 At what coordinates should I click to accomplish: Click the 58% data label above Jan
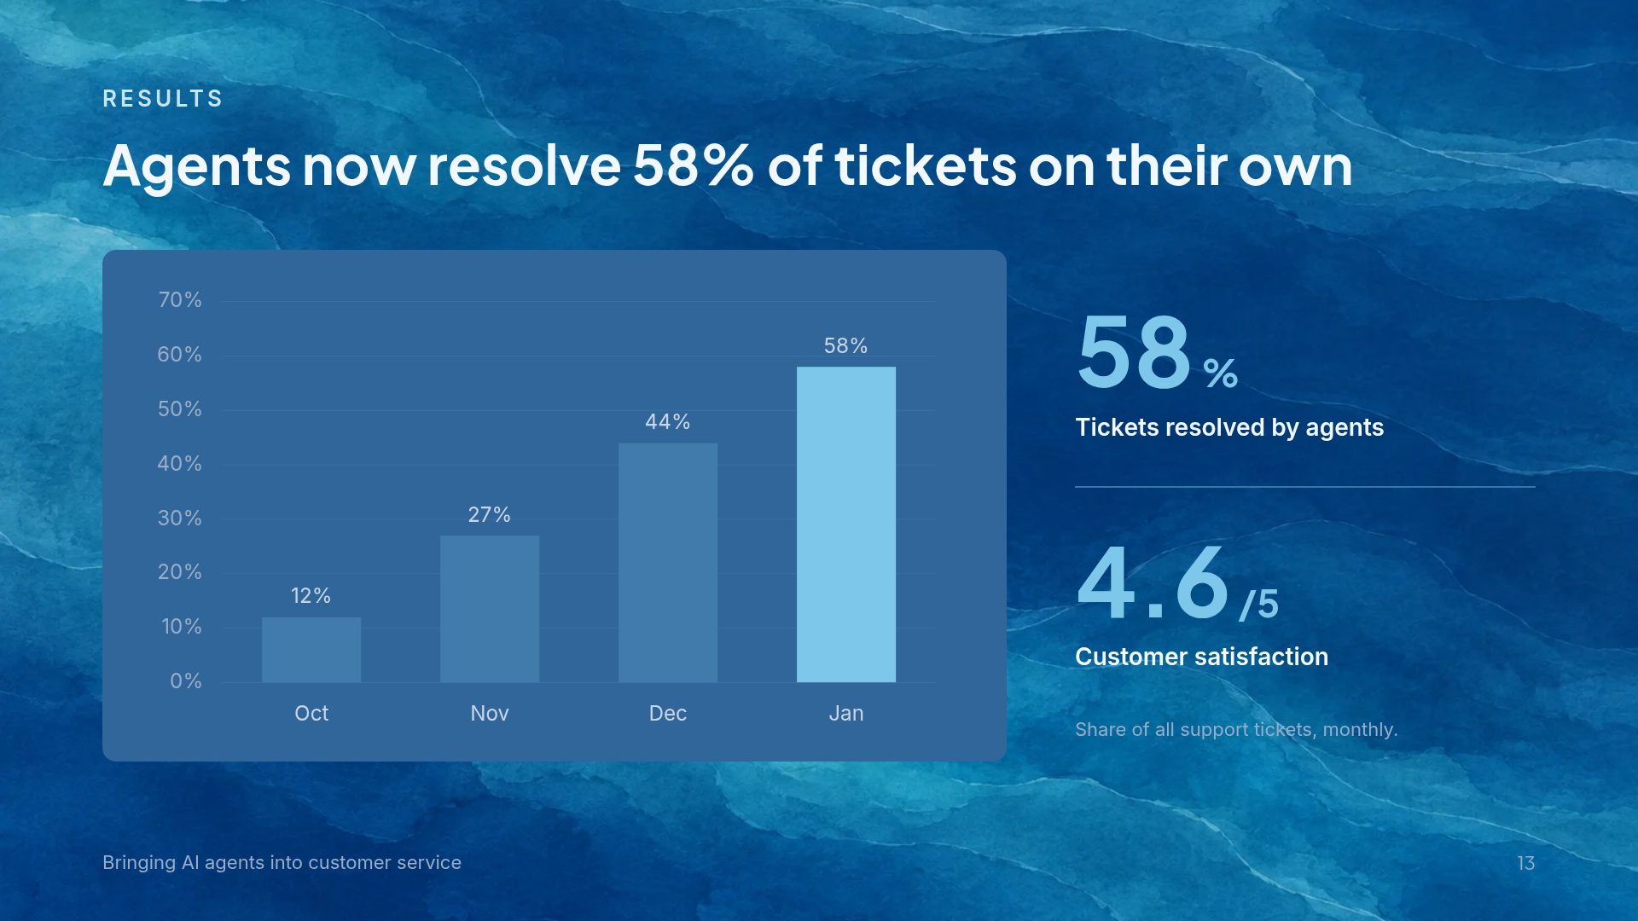[845, 345]
